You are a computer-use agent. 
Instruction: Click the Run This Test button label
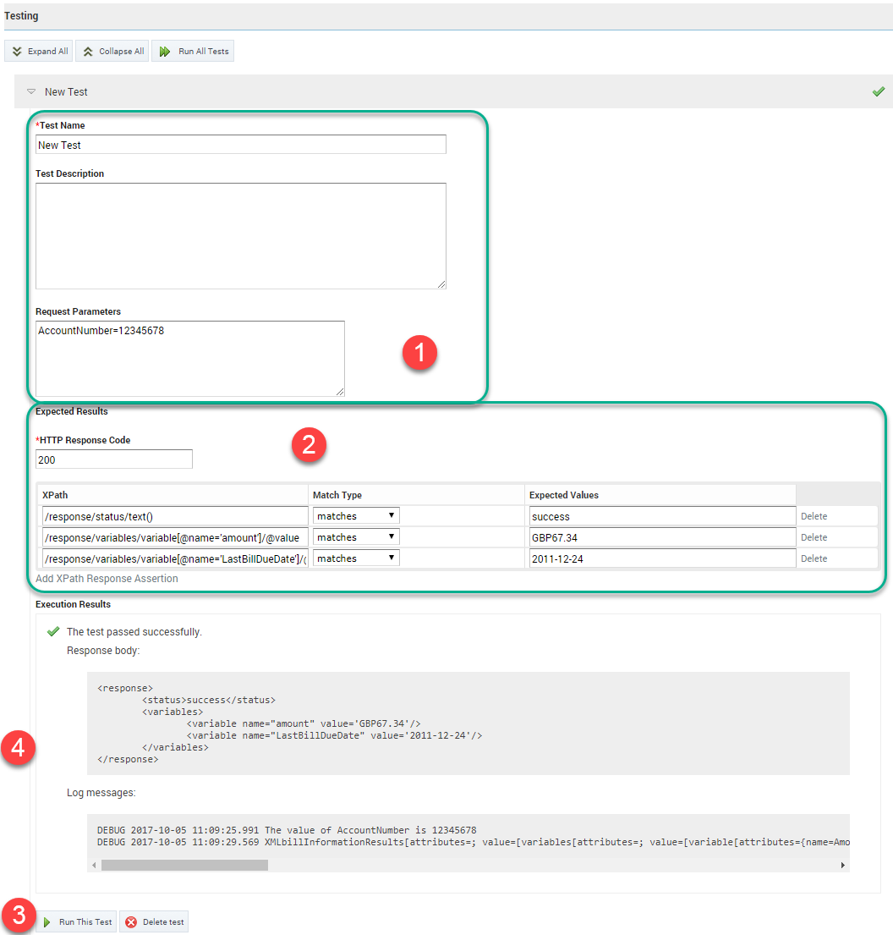[x=85, y=921]
